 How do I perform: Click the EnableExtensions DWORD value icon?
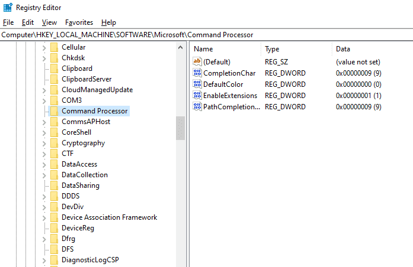click(197, 95)
